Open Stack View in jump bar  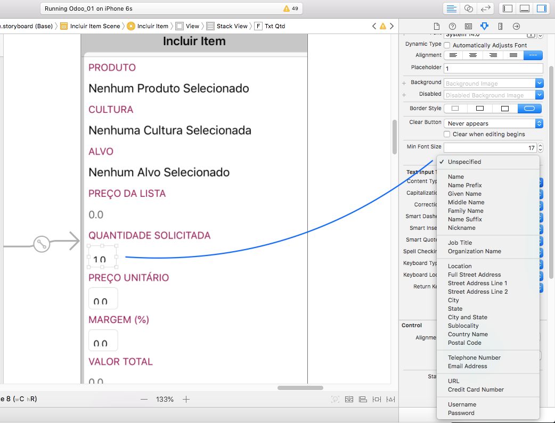227,26
